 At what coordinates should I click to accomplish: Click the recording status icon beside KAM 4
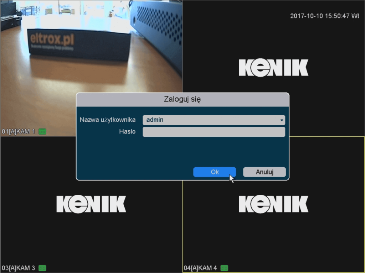click(224, 268)
